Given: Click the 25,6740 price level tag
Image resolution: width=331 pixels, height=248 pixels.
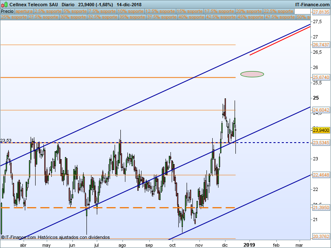Looking at the screenshot, I should click(x=321, y=77).
